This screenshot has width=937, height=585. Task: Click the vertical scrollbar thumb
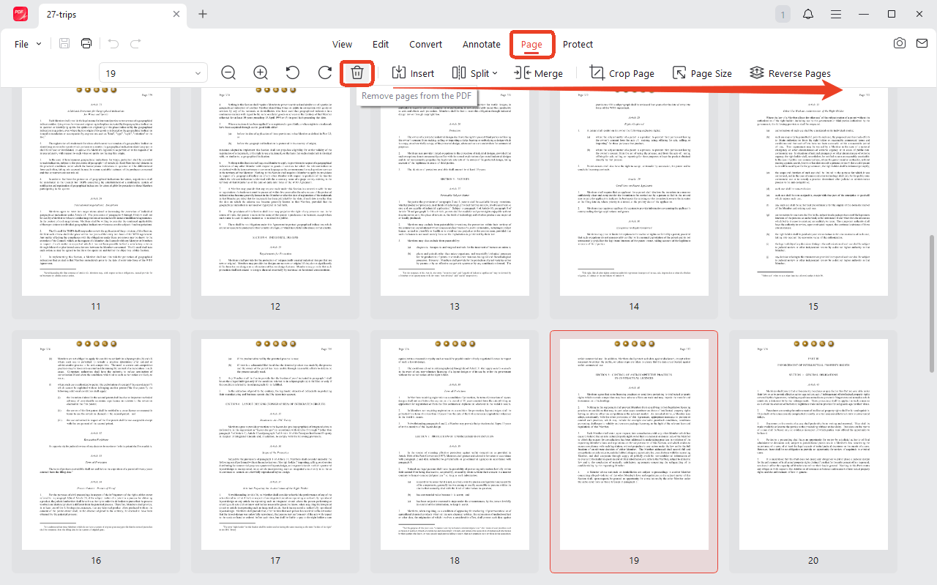click(932, 305)
